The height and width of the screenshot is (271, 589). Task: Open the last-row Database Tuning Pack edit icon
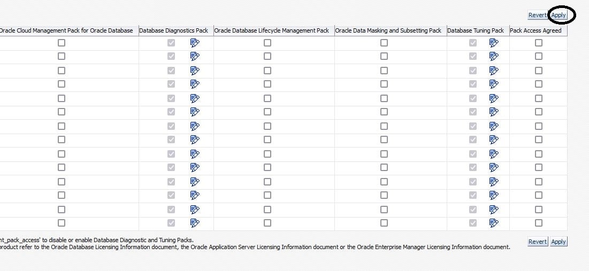coord(494,223)
